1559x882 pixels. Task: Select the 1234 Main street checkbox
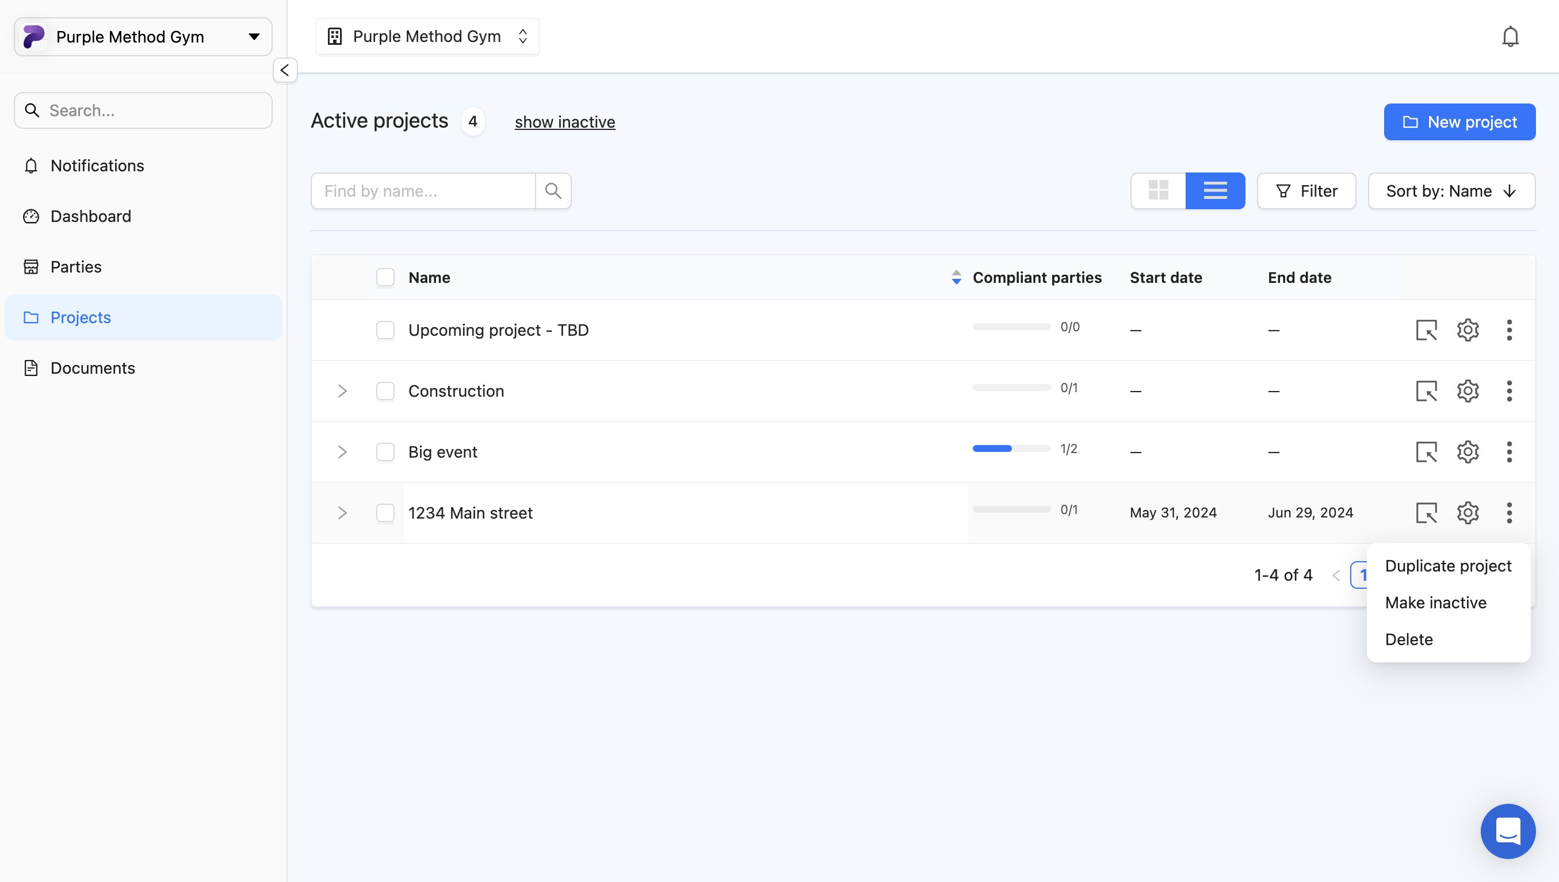pyautogui.click(x=385, y=513)
